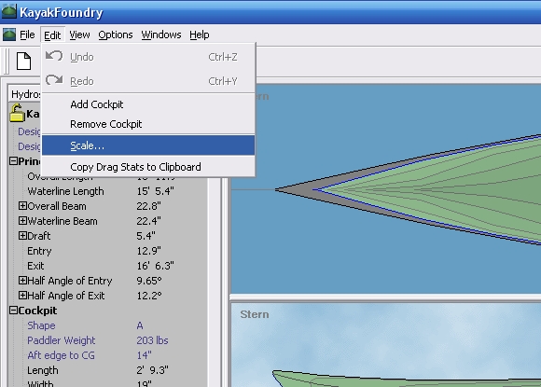This screenshot has height=387, width=541.
Task: Click the Exit value 16' 6.3"
Action: click(155, 266)
